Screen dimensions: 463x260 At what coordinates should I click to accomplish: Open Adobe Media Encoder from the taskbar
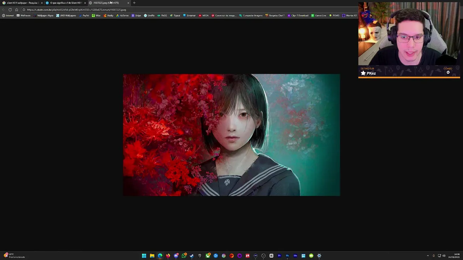point(295,256)
